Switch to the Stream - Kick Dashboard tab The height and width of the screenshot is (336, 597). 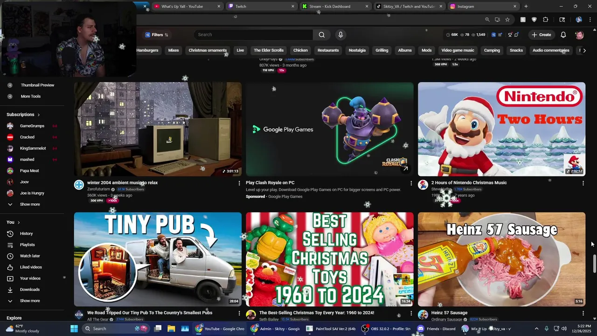pos(335,7)
